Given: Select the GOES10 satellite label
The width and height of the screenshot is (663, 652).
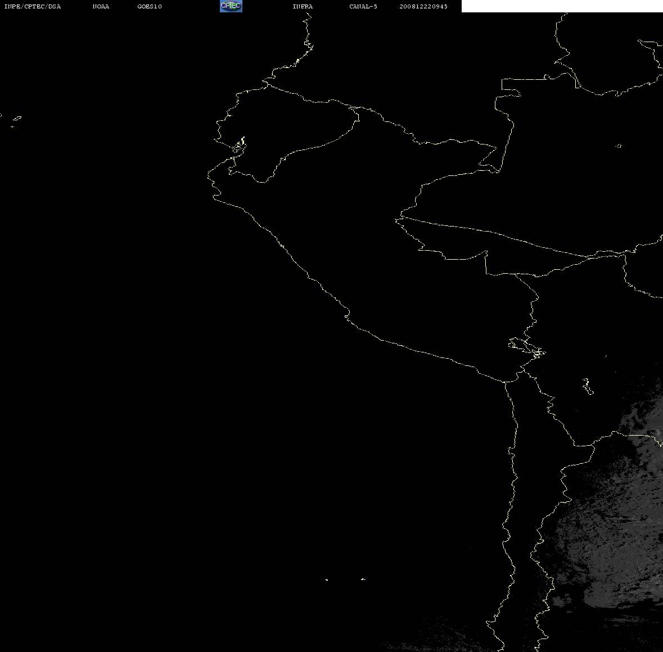Looking at the screenshot, I should point(149,6).
